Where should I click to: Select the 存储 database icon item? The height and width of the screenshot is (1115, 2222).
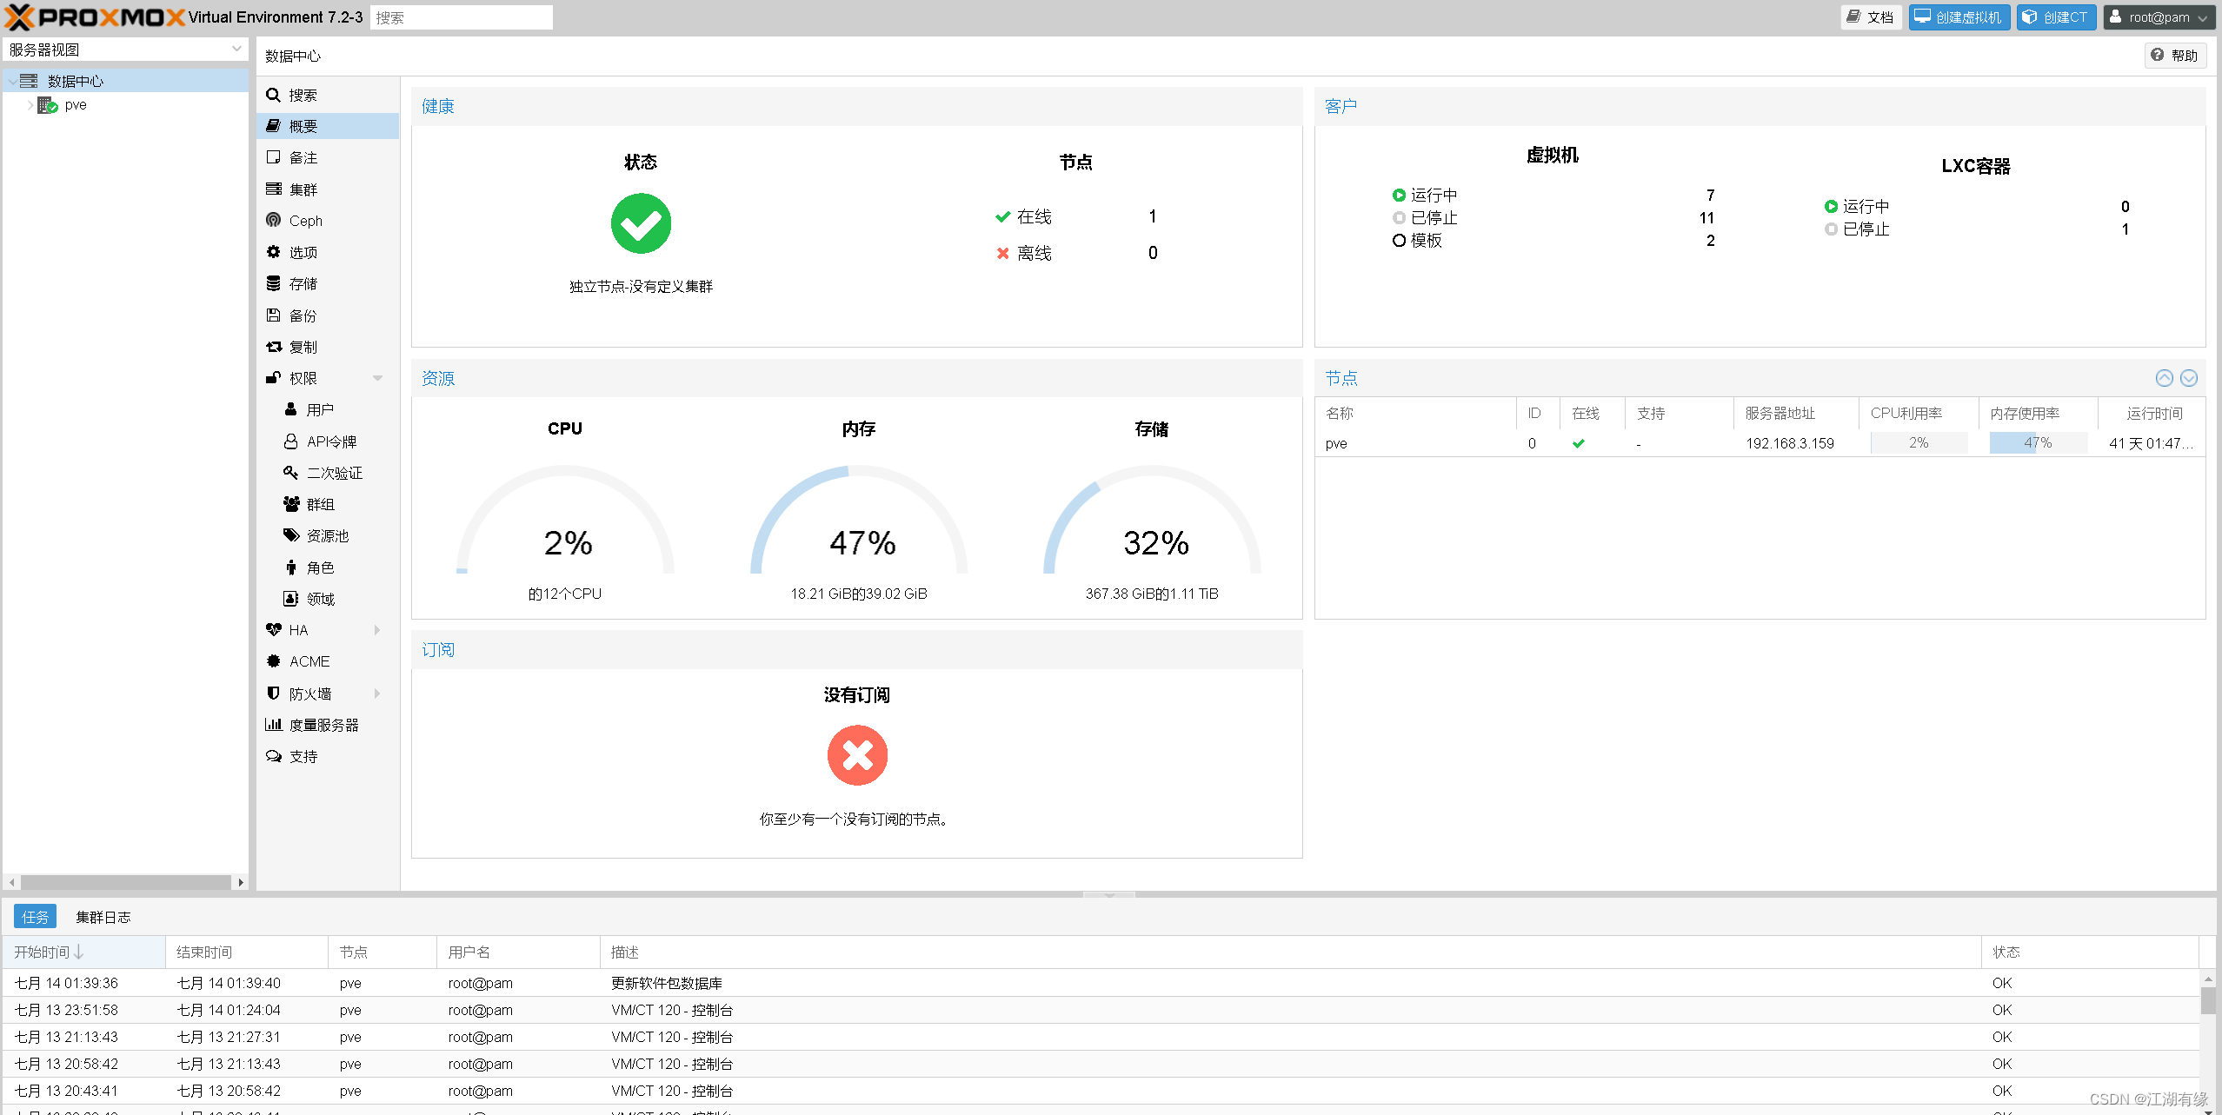point(274,283)
